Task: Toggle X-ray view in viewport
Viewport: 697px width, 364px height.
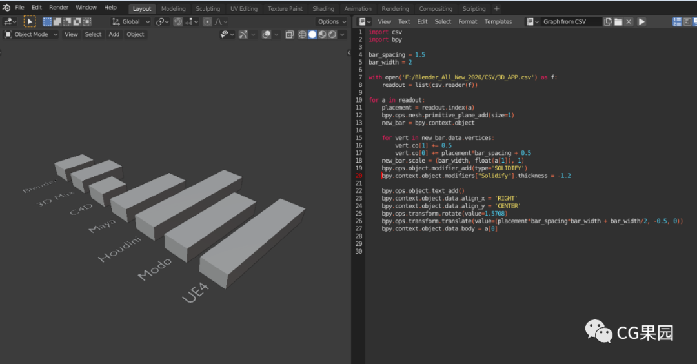Action: (x=289, y=34)
